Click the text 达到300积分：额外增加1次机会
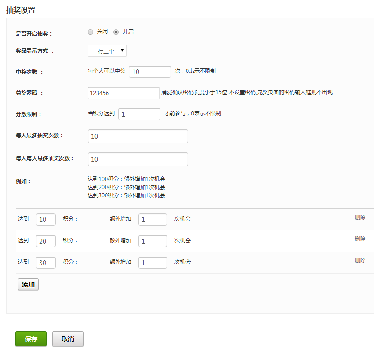The width and height of the screenshot is (374, 348). tap(126, 195)
